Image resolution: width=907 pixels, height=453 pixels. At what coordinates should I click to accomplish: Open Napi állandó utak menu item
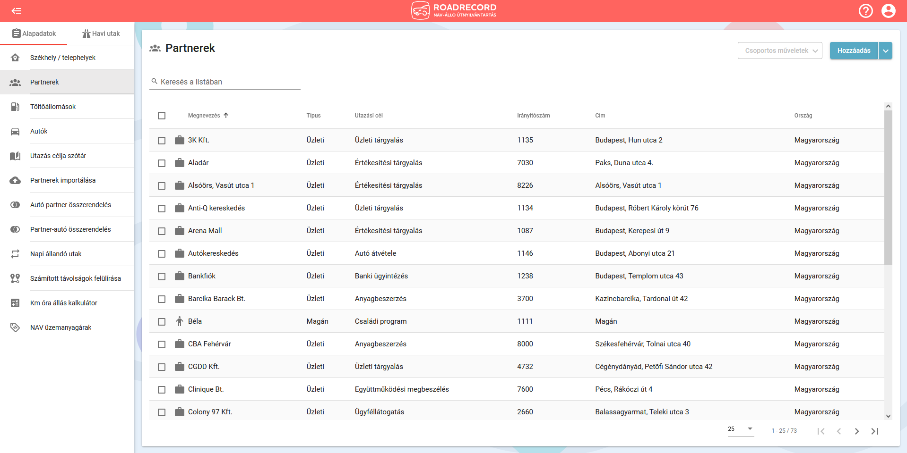coord(67,254)
